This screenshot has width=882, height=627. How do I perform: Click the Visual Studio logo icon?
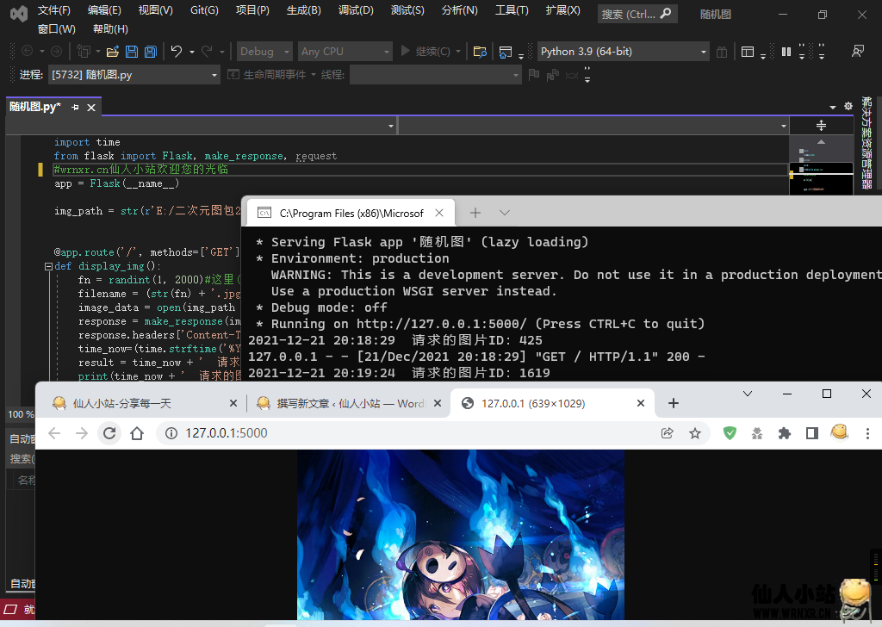(x=19, y=14)
